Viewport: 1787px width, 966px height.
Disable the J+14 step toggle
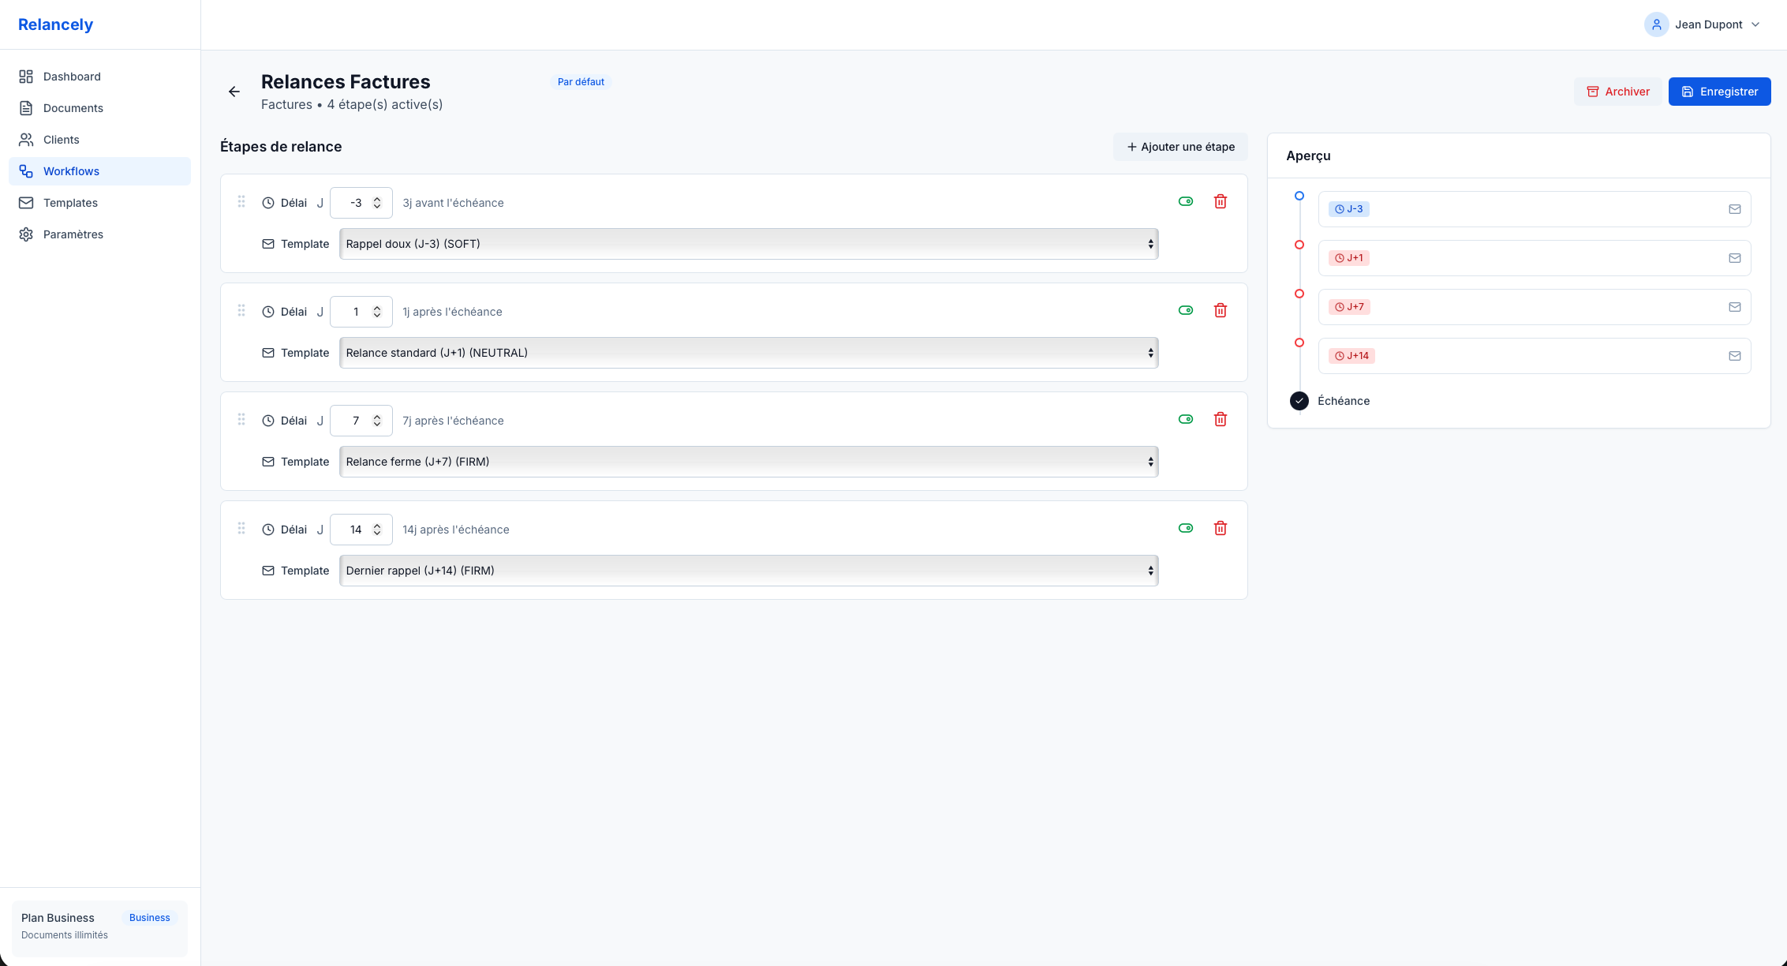tap(1185, 528)
